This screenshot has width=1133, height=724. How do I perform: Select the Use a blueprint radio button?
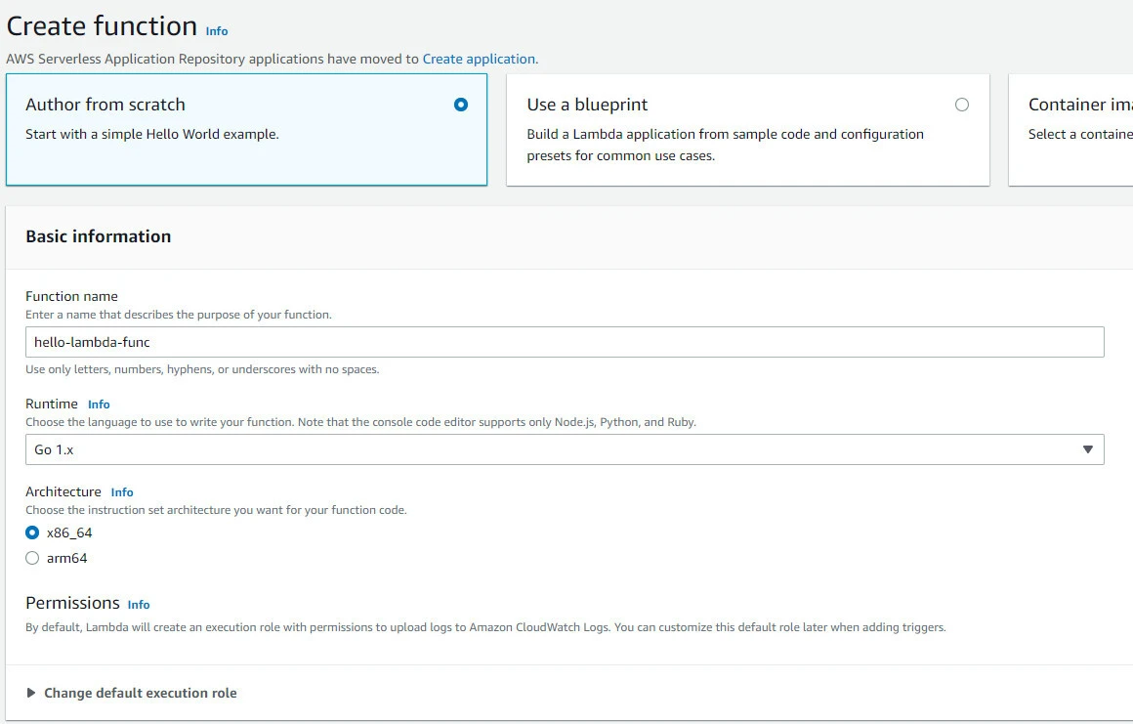[x=962, y=105]
